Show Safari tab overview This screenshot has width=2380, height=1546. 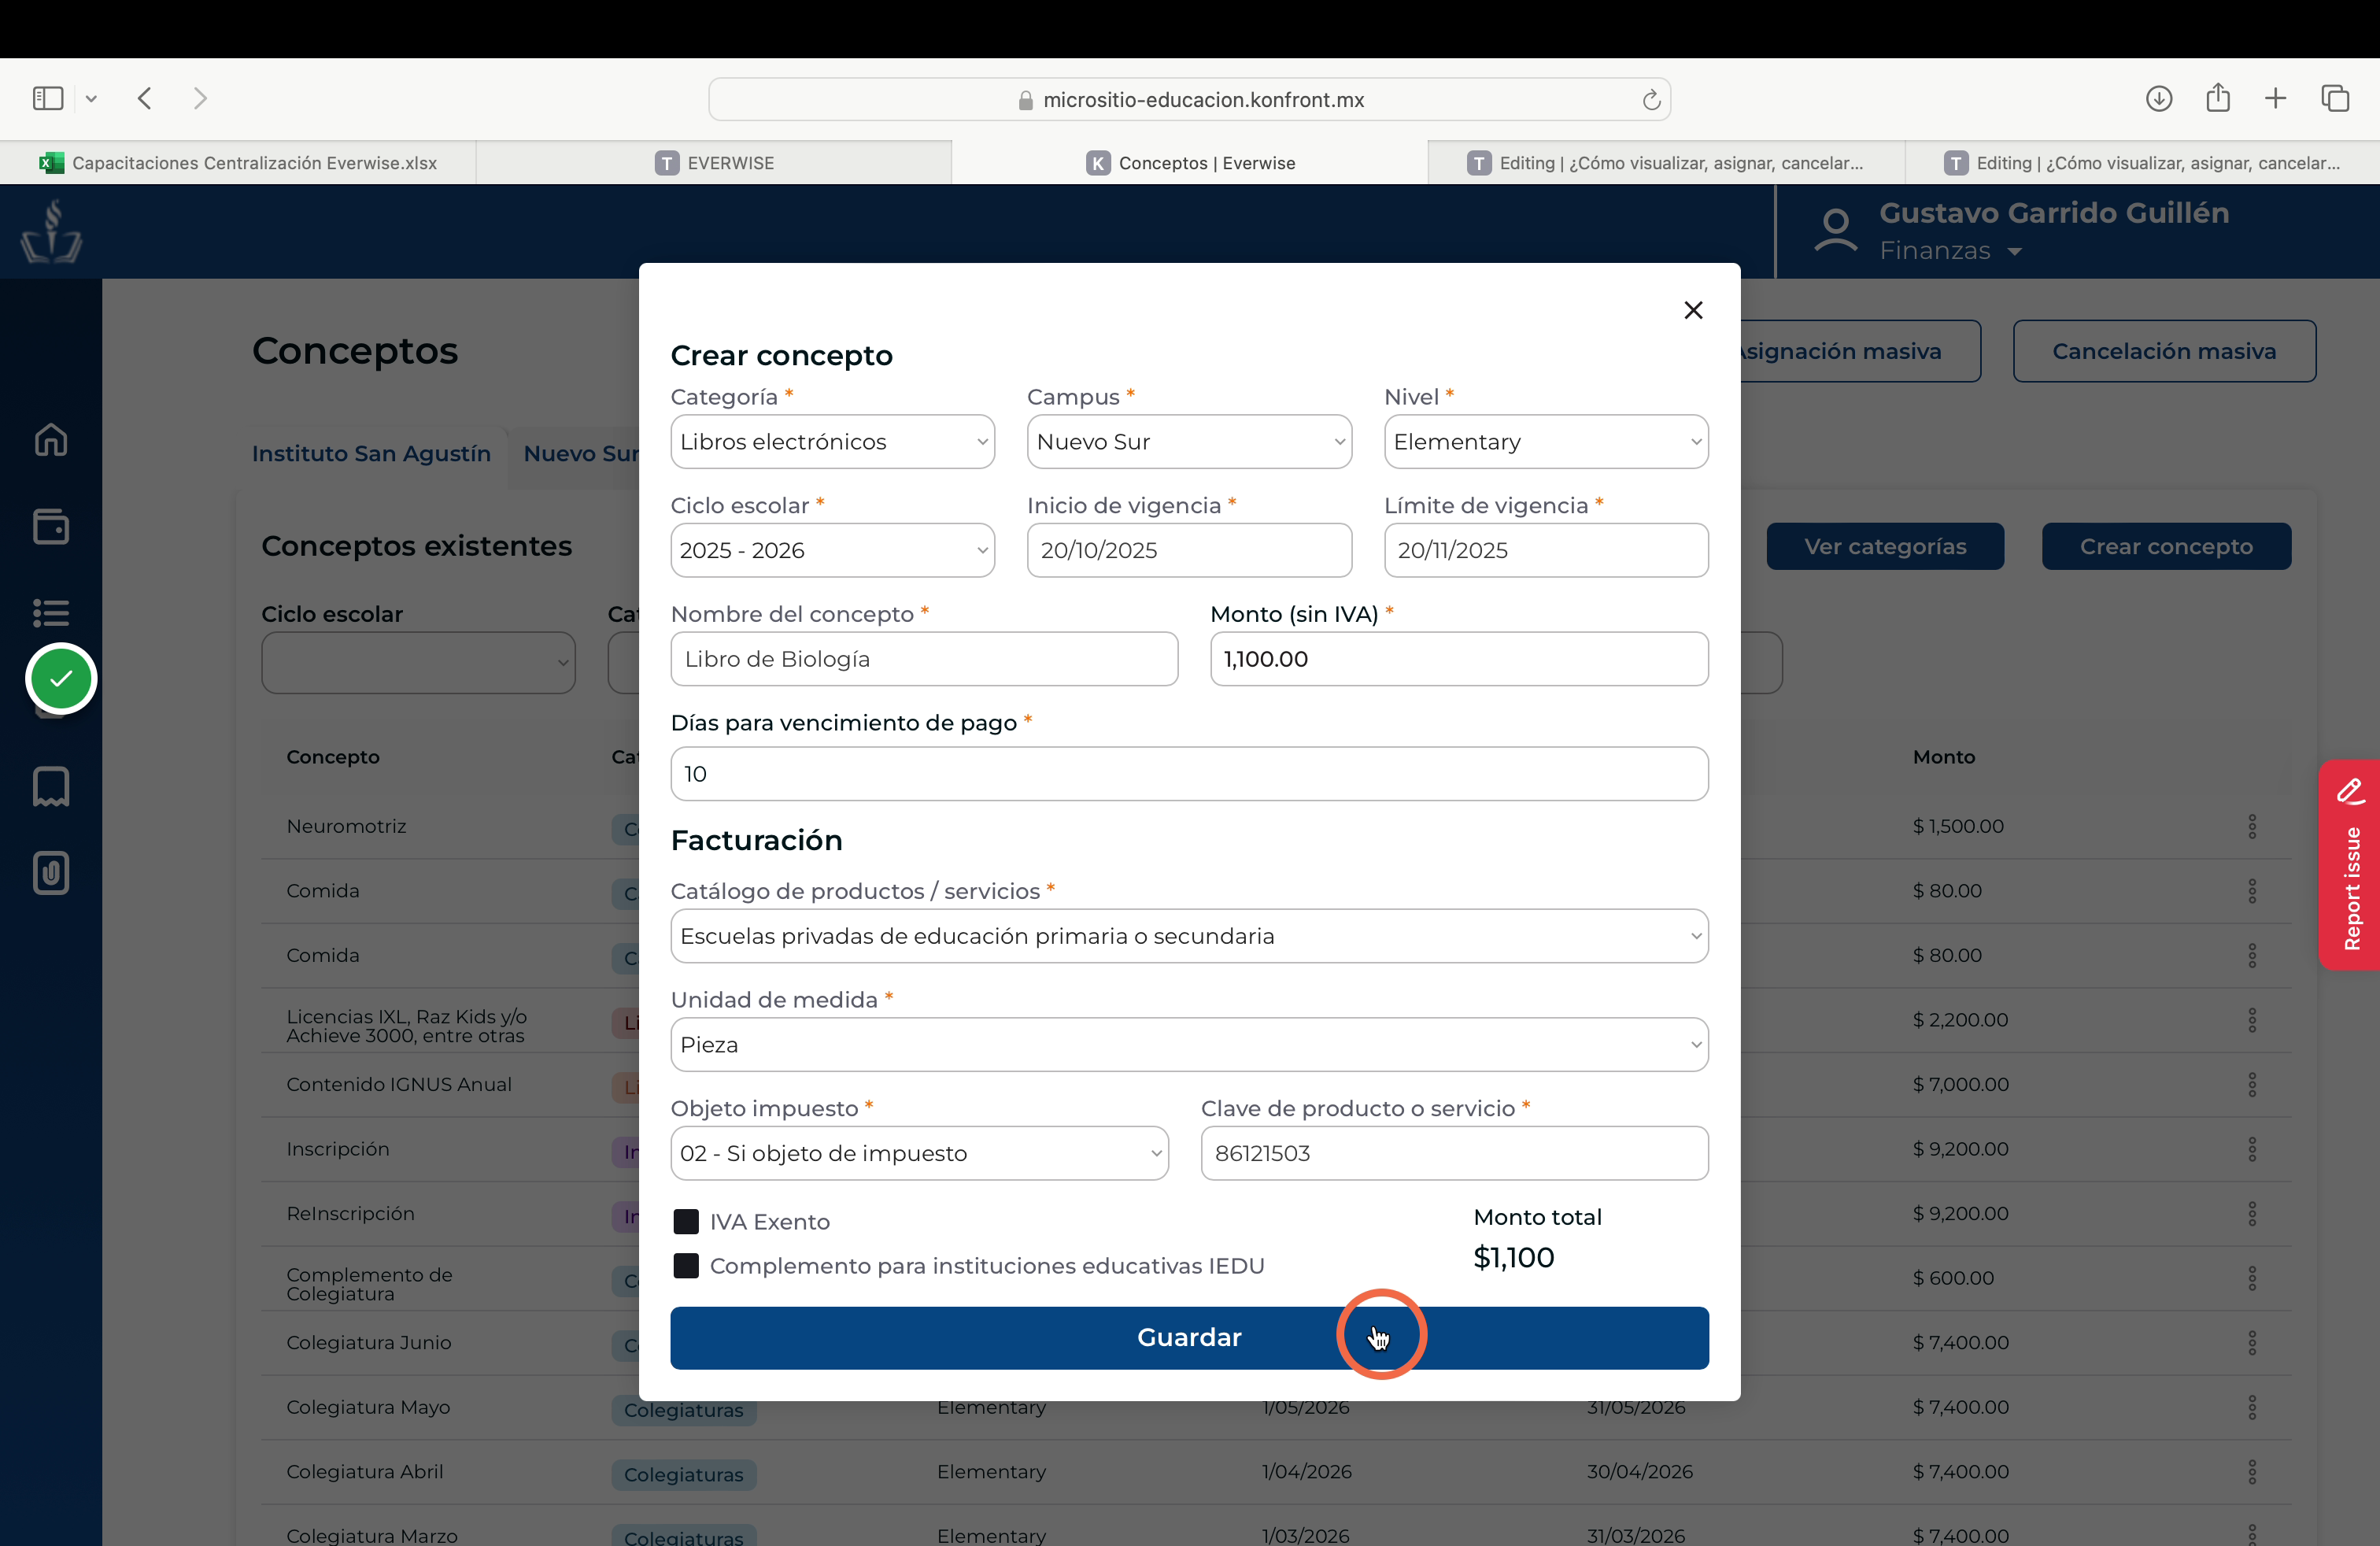pos(2335,98)
